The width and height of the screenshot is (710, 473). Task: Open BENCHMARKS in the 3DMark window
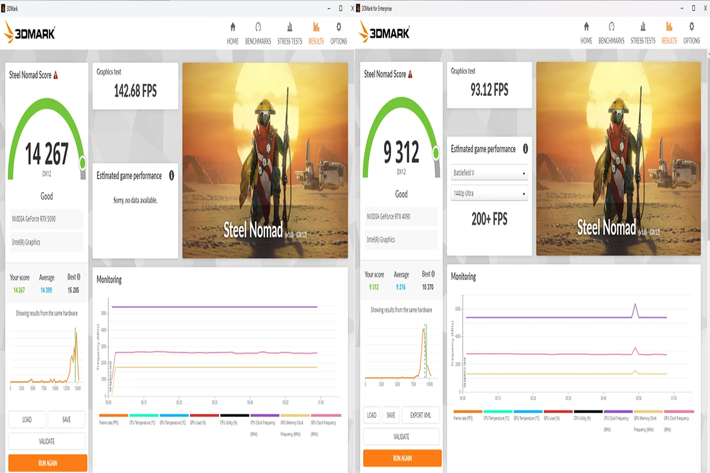pyautogui.click(x=258, y=33)
